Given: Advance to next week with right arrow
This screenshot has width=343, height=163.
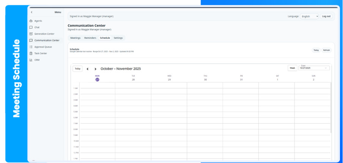Looking at the screenshot, I should click(95, 69).
